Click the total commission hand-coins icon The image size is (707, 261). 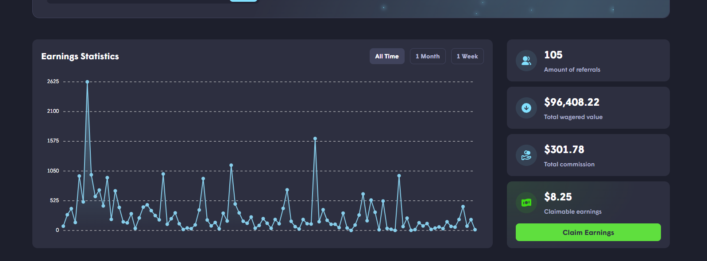pyautogui.click(x=526, y=155)
